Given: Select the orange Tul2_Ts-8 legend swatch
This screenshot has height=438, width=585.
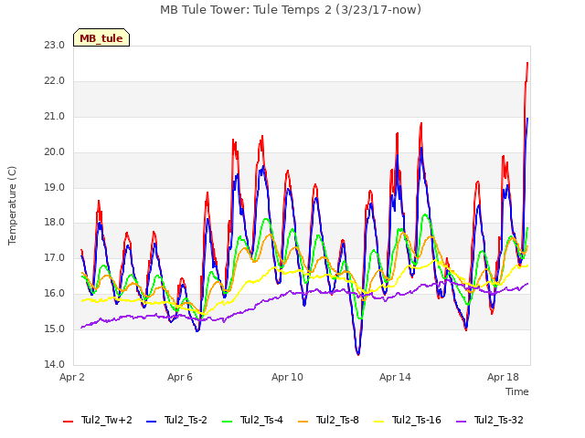Looking at the screenshot, I should coord(303,421).
